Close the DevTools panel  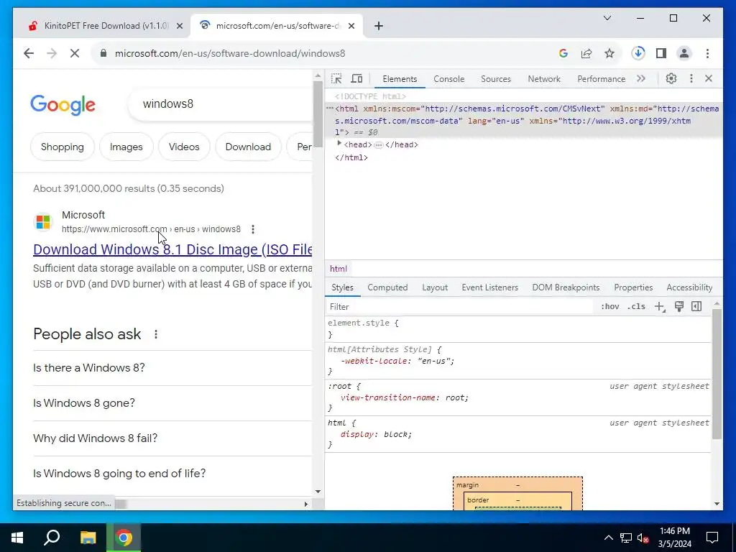tap(709, 78)
